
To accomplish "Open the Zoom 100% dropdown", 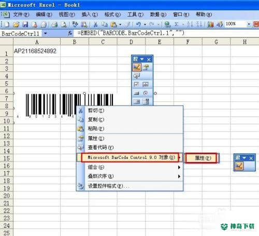I will click(249, 24).
